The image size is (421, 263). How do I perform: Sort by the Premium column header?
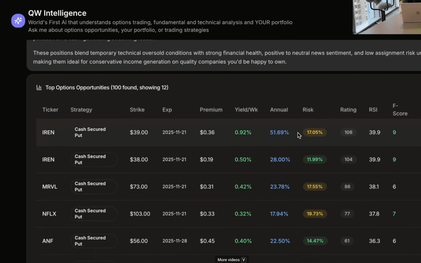pyautogui.click(x=211, y=110)
